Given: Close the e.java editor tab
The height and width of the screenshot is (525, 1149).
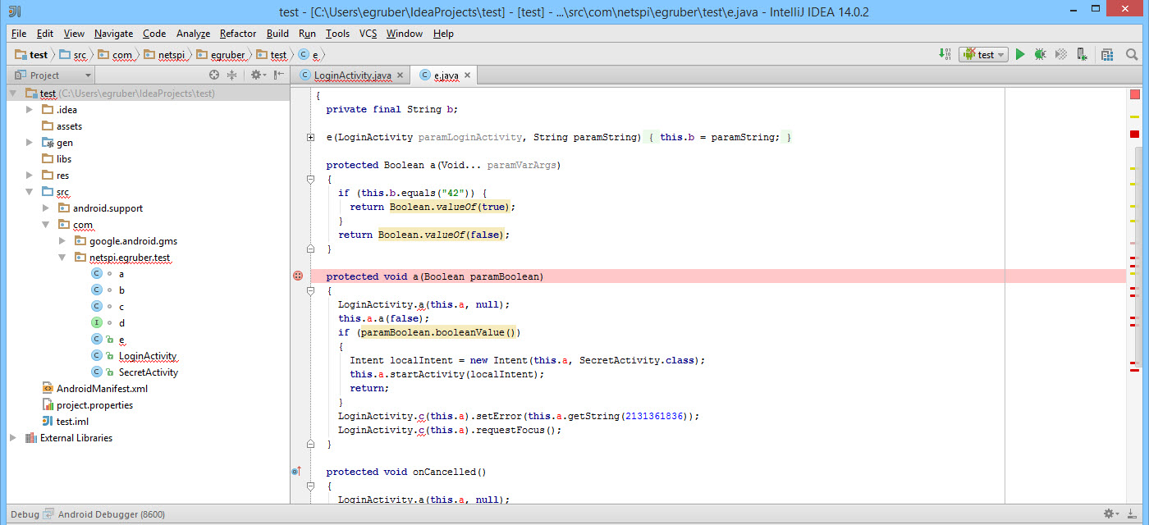Looking at the screenshot, I should (467, 75).
